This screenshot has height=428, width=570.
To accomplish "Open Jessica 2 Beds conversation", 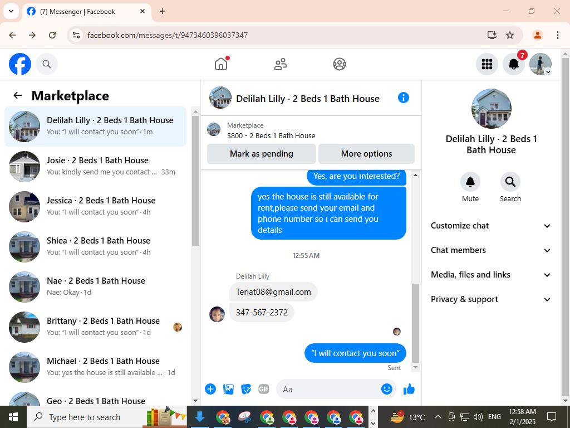I will (x=95, y=206).
